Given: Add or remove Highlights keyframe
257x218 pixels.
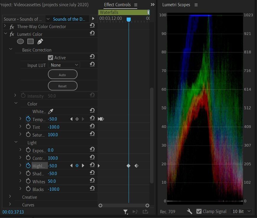Looking at the screenshot, I should [77, 166].
